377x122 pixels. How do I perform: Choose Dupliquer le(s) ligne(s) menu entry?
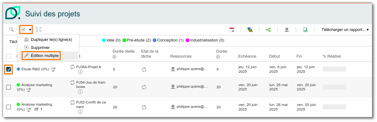click(x=48, y=39)
